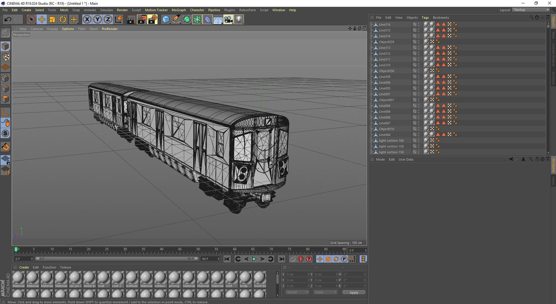Enable Workplane mode icon
The width and height of the screenshot is (556, 304).
pos(6,68)
